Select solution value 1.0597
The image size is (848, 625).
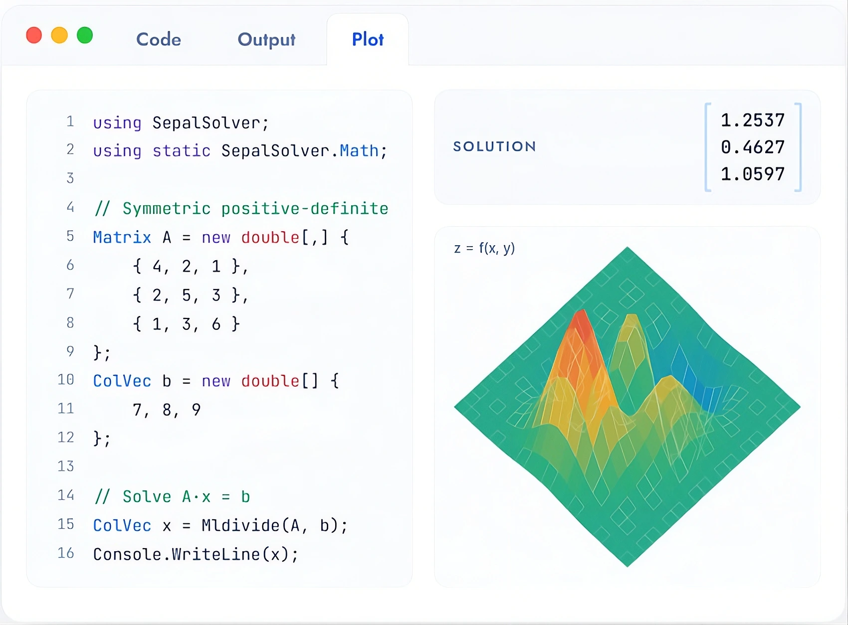click(753, 174)
